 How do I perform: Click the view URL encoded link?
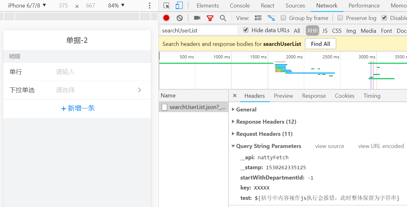[381, 146]
